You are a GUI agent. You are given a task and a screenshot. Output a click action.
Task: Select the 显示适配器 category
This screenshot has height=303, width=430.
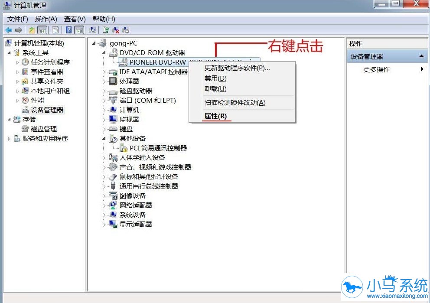click(136, 224)
